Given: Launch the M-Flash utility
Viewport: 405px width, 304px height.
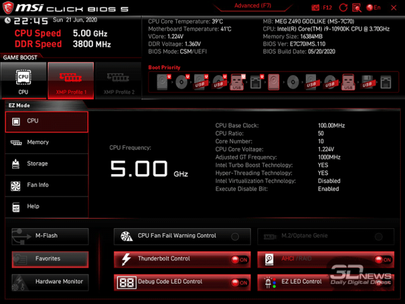Looking at the screenshot, I should [x=49, y=236].
